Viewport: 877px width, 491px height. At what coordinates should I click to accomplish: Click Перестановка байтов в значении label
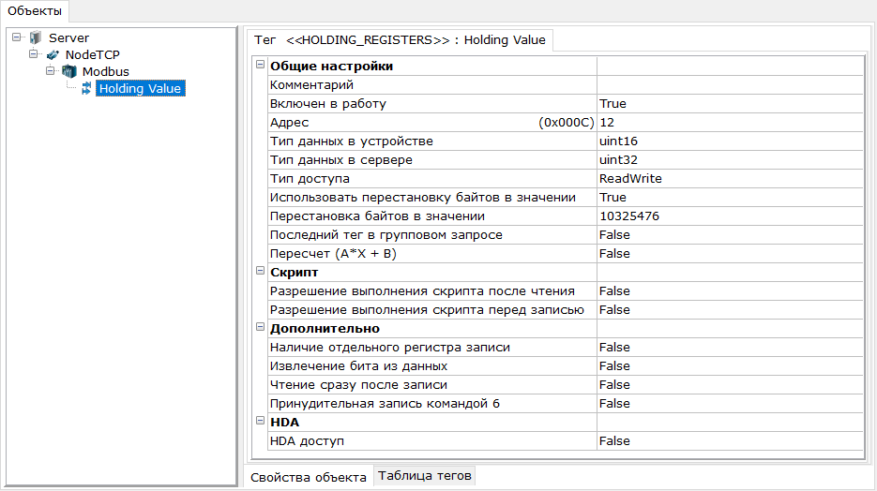(x=378, y=216)
